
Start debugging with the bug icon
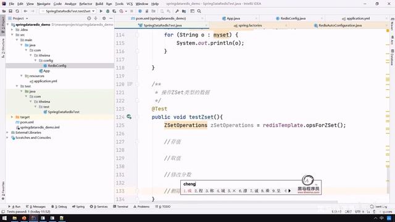pos(108,11)
